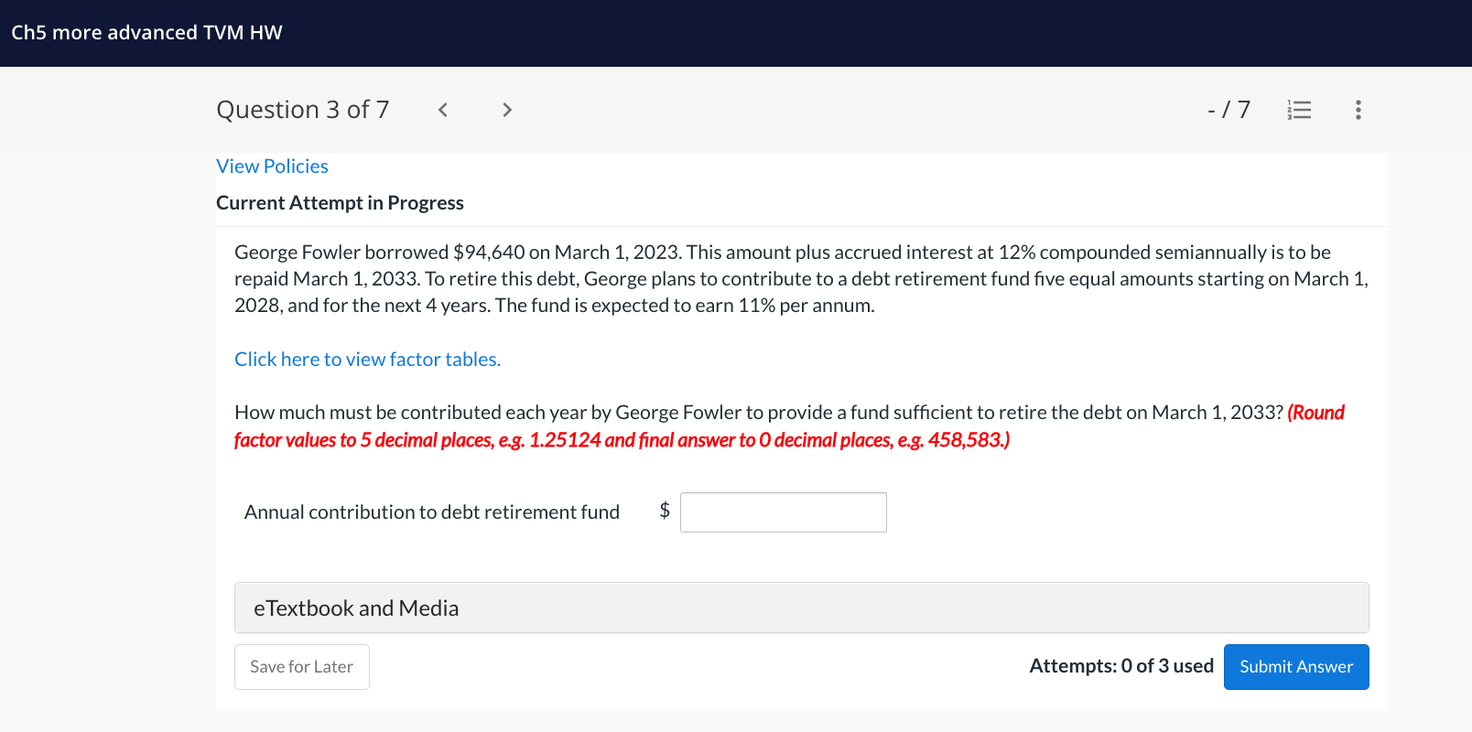The height and width of the screenshot is (732, 1472).
Task: Click 'Annual contribution to debt retirement fund' label
Action: (x=432, y=512)
